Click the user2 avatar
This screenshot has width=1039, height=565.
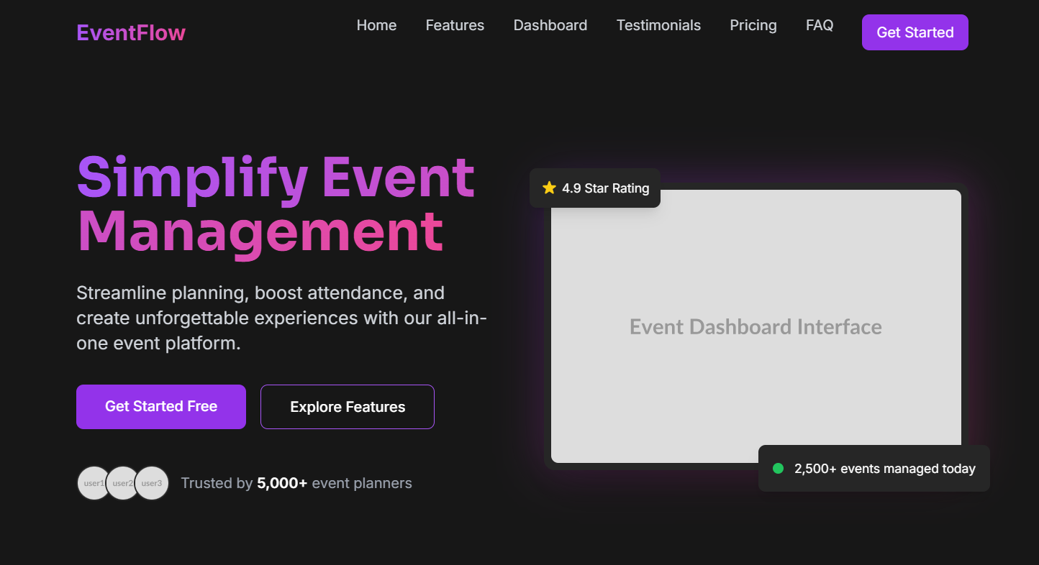click(x=123, y=483)
